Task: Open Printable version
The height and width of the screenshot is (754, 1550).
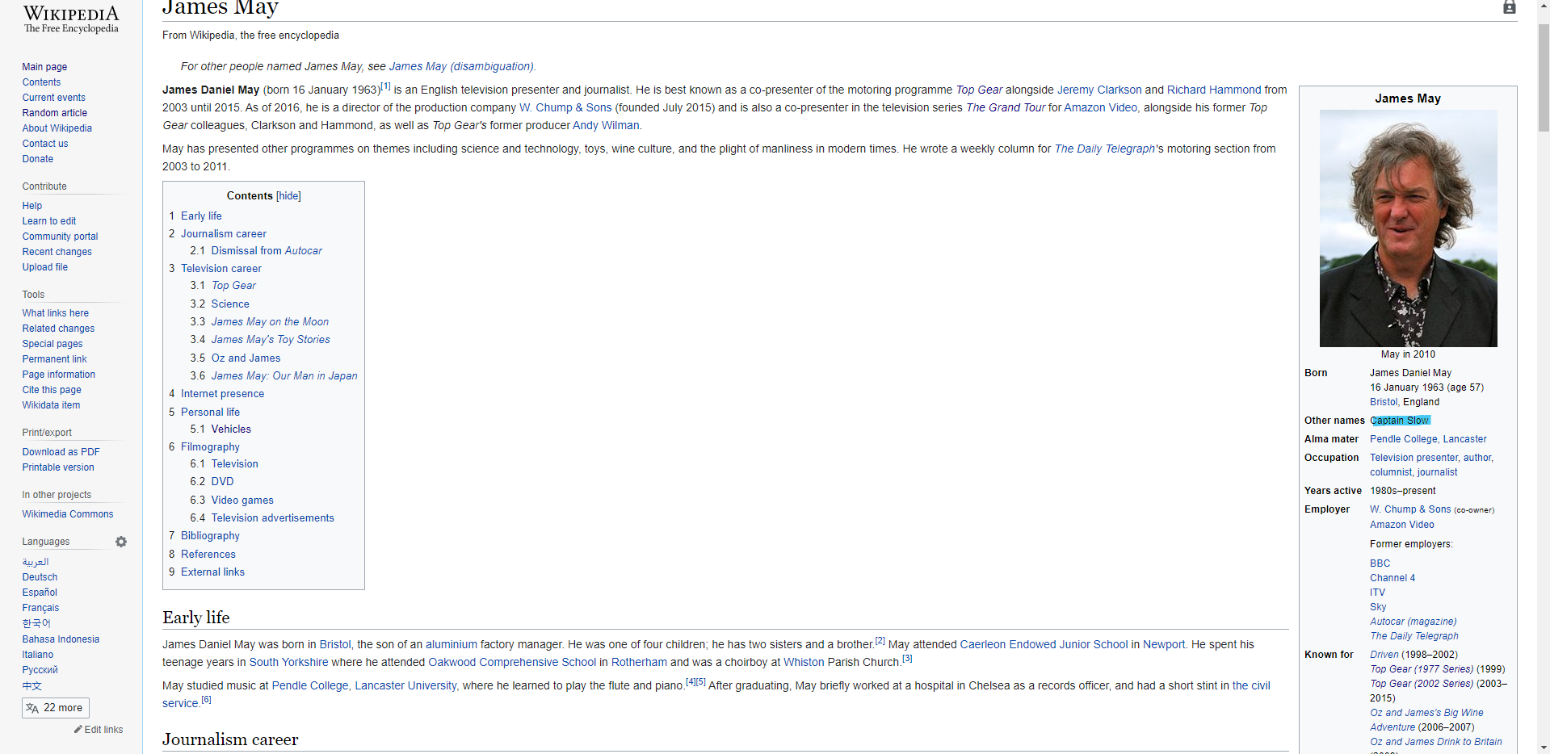Action: (58, 467)
